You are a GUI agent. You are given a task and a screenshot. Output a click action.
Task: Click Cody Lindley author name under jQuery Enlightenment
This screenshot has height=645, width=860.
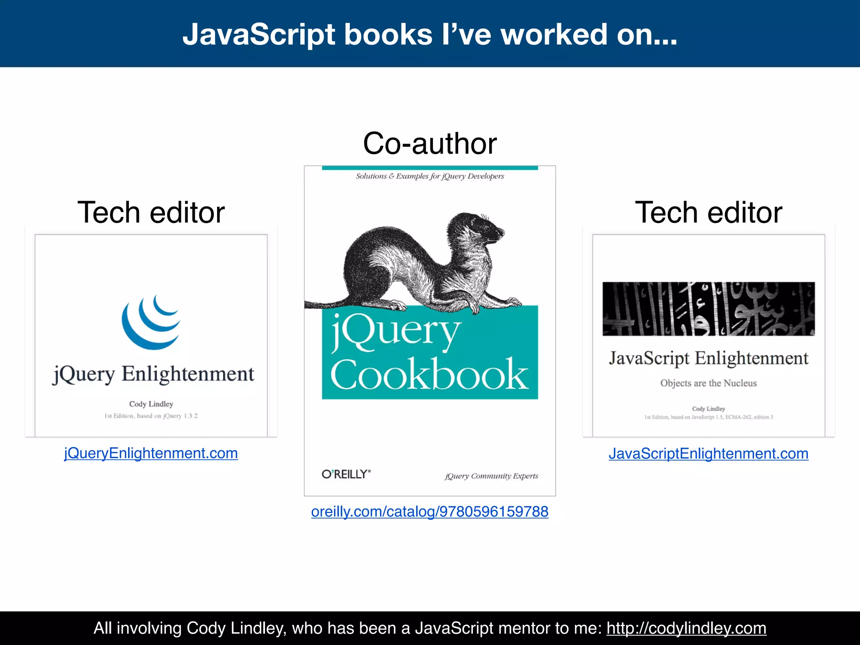151,404
